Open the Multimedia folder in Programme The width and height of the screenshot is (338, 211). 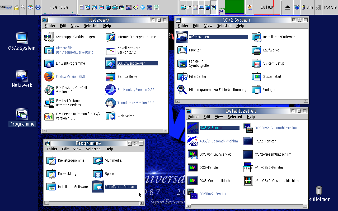[98, 160]
